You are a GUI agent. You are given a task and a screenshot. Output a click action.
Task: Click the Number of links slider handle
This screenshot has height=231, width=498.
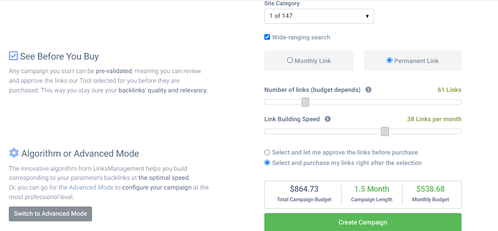pyautogui.click(x=305, y=102)
